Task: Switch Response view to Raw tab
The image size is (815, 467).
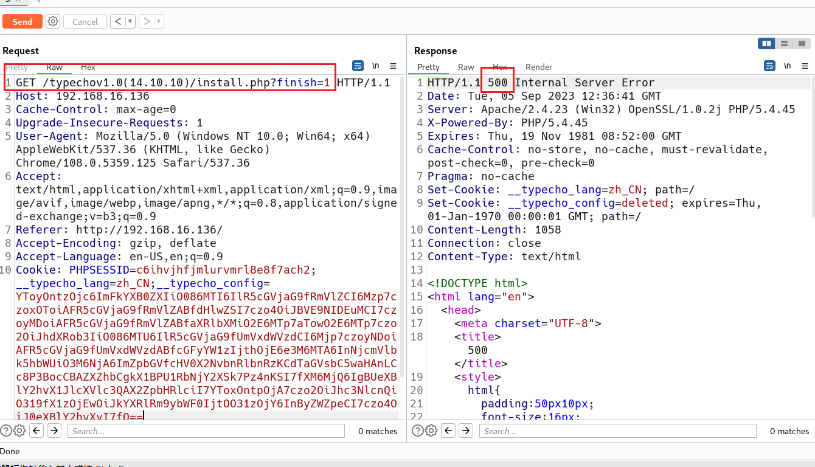Action: [x=466, y=67]
